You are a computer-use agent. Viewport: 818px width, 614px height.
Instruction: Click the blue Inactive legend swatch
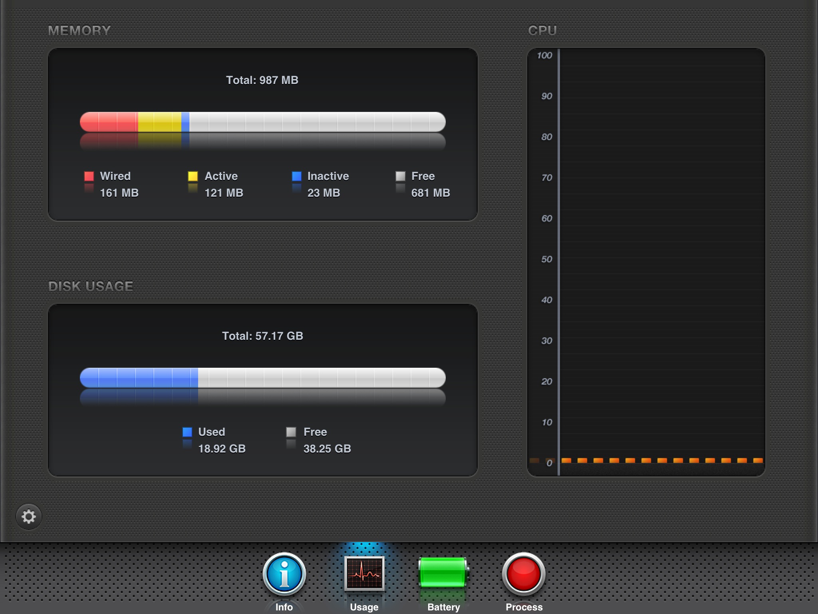point(296,176)
